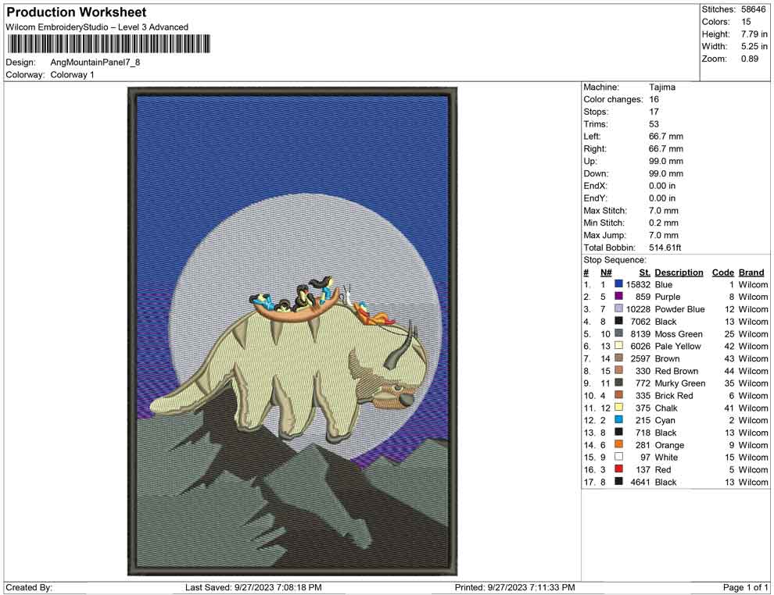Click the Colors count 15
The height and width of the screenshot is (595, 774).
(746, 22)
